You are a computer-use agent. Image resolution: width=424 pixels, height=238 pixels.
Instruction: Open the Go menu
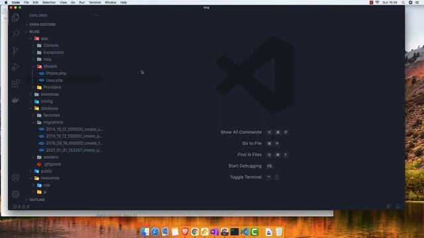(x=73, y=3)
